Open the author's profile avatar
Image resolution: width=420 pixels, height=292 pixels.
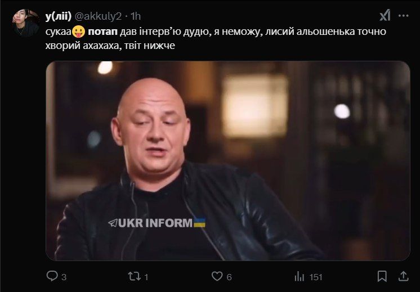pos(26,23)
